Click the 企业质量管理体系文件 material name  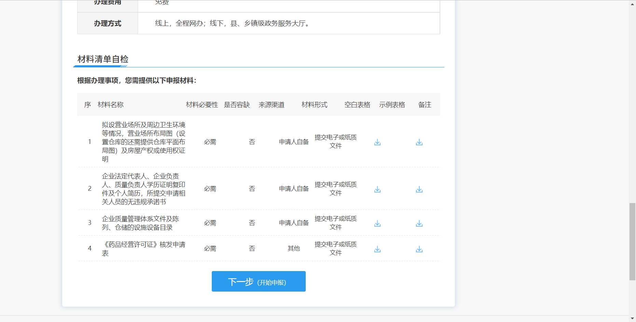[x=140, y=223]
